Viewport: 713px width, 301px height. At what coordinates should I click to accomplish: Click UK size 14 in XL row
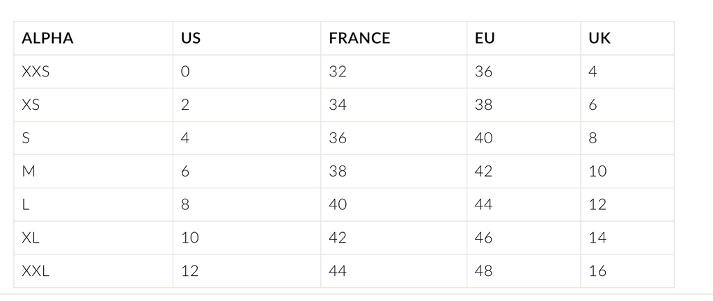(x=627, y=238)
